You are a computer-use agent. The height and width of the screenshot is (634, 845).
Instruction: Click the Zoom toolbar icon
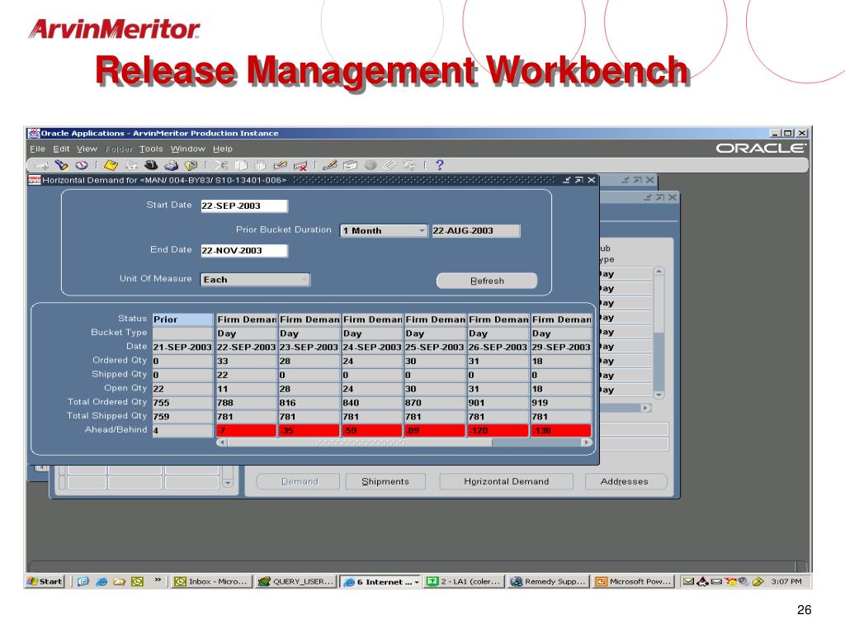click(350, 165)
